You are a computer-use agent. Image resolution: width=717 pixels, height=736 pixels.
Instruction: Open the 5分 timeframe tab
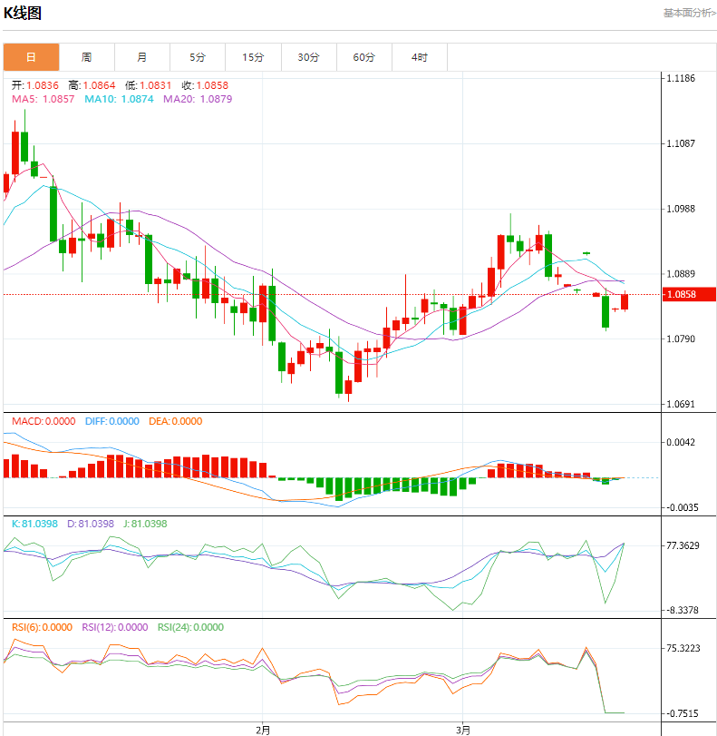(x=198, y=57)
